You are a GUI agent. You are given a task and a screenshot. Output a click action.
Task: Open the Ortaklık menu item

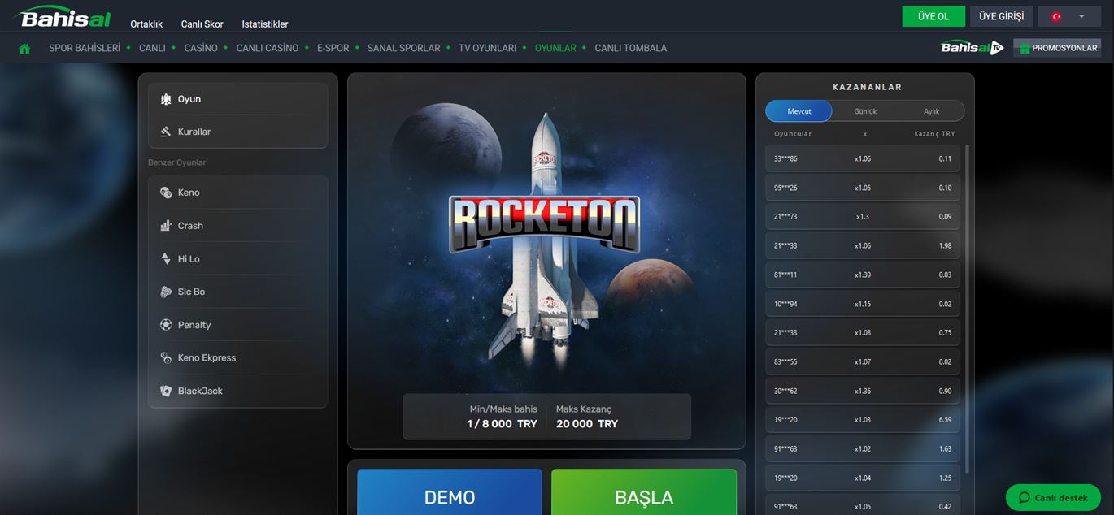click(146, 24)
